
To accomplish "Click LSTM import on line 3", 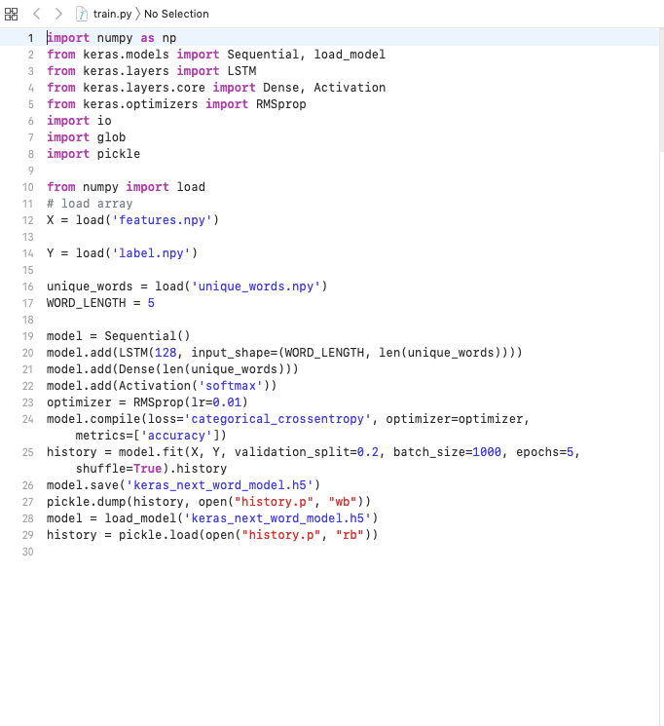I will coord(241,71).
